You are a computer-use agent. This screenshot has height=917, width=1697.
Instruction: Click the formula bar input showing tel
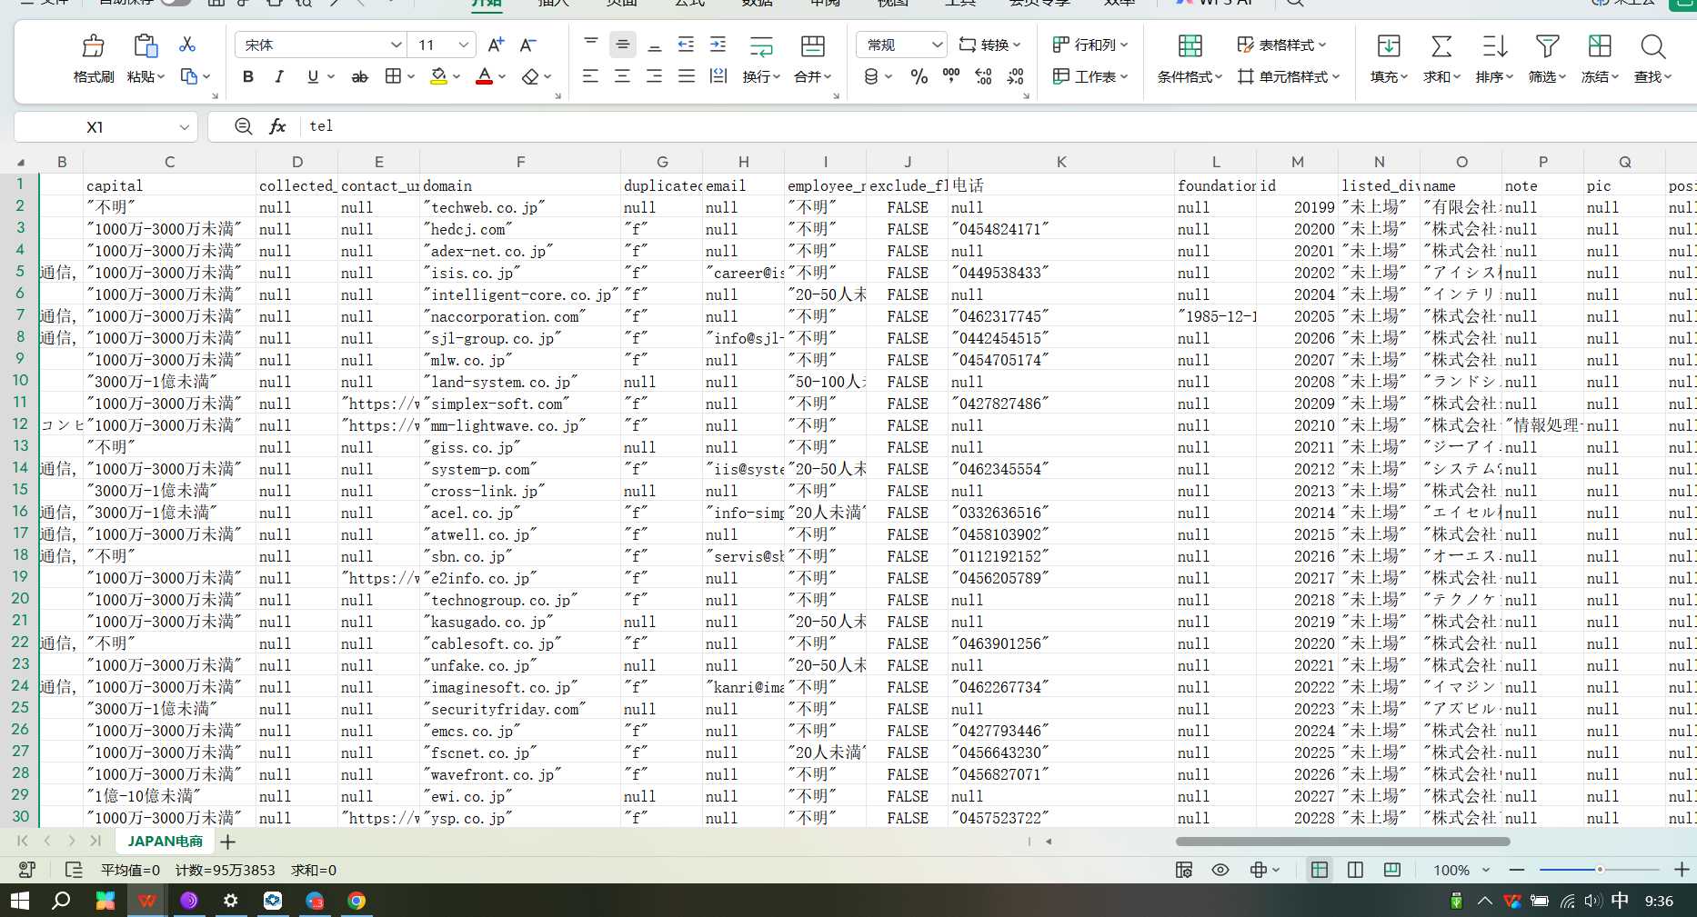999,126
